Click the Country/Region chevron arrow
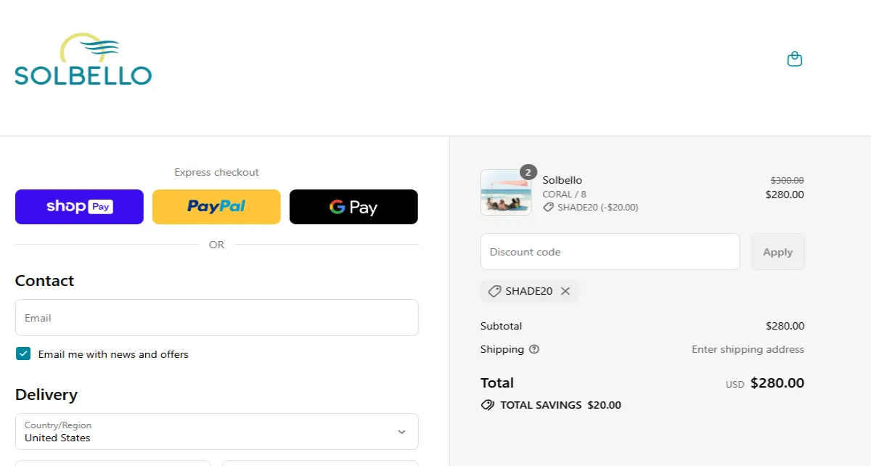The height and width of the screenshot is (466, 871). pyautogui.click(x=401, y=432)
